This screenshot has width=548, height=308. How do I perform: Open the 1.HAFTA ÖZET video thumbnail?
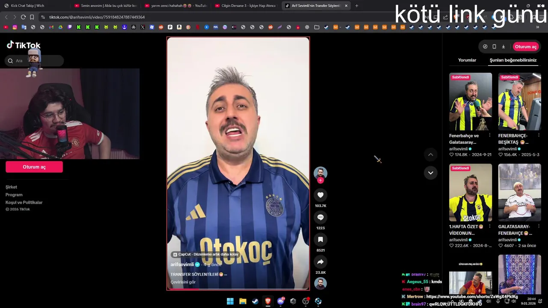(x=471, y=192)
